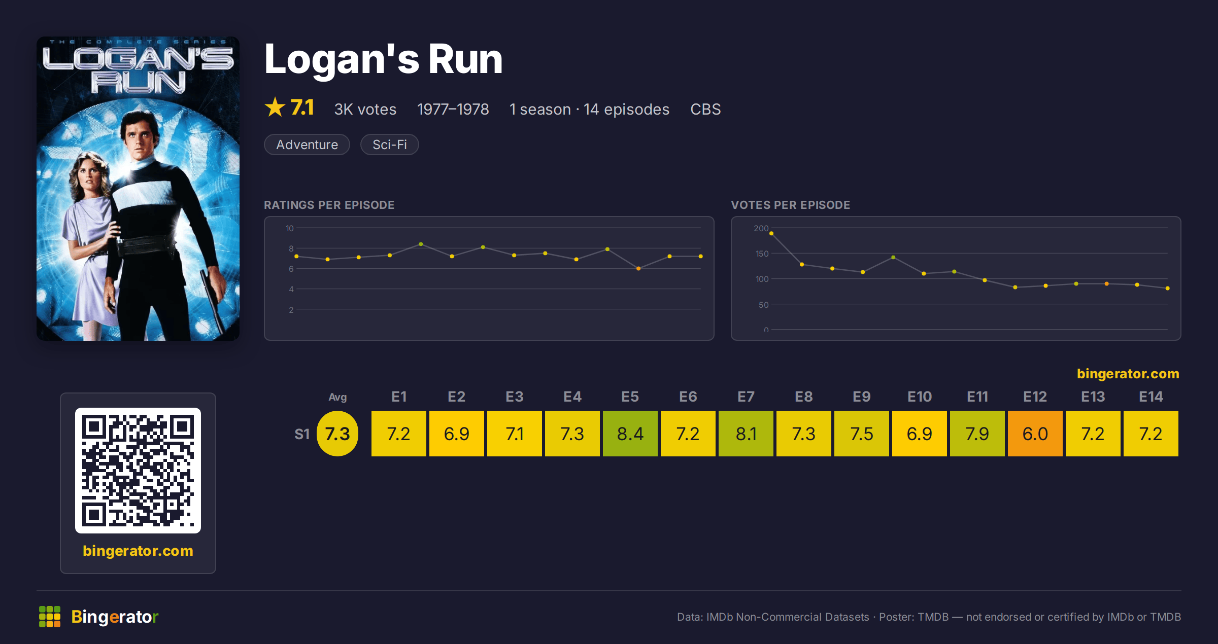Open the Logan's Run poster thumbnail
Image resolution: width=1218 pixels, height=644 pixels.
tap(138, 189)
